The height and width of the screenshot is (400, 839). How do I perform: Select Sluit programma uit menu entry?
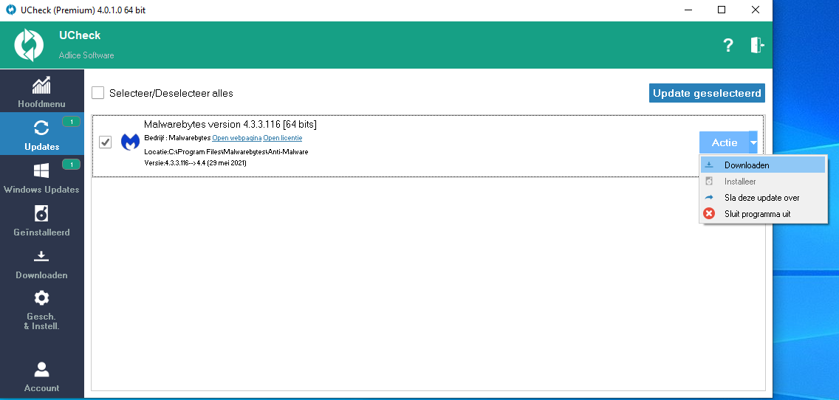pyautogui.click(x=763, y=214)
